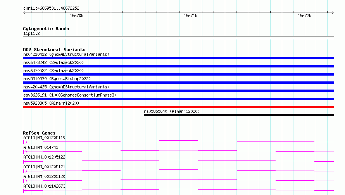345x195 pixels.
Task: Select the DGV Structural Variants track title
Action: (54, 50)
